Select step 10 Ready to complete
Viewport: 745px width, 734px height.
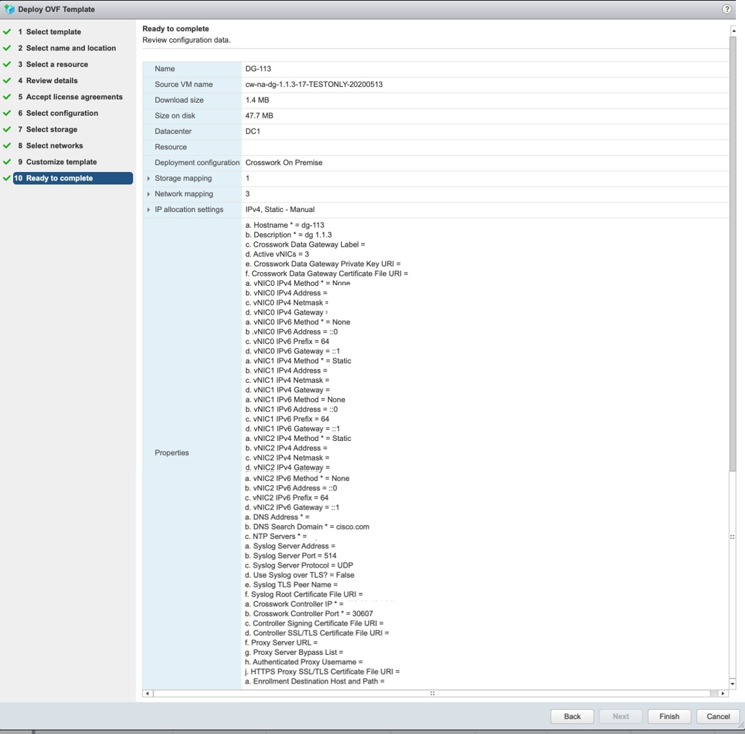73,179
